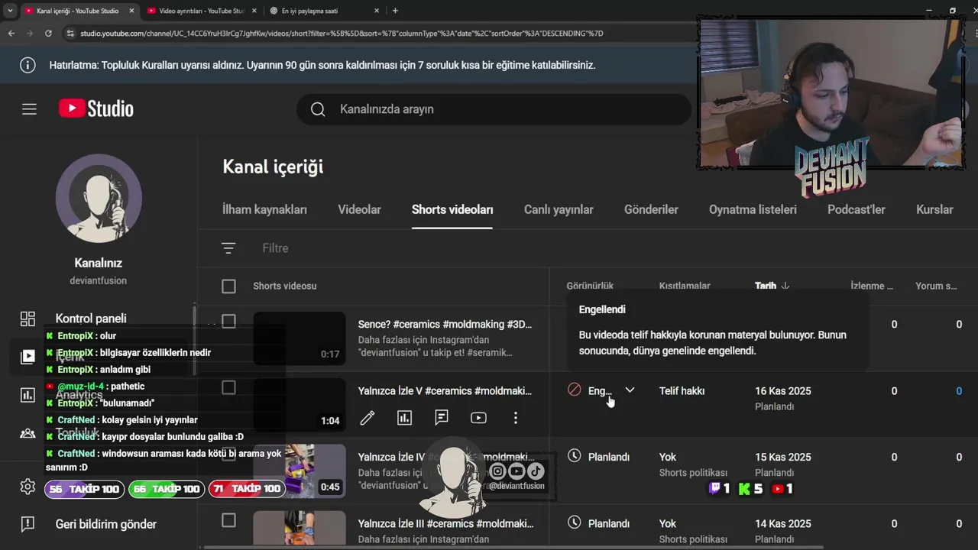Image resolution: width=978 pixels, height=550 pixels.
Task: Open comments icon for Yalnızca İzle V
Action: [x=442, y=418]
